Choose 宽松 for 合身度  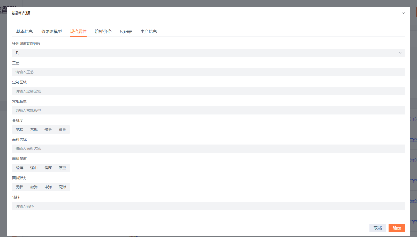20,130
